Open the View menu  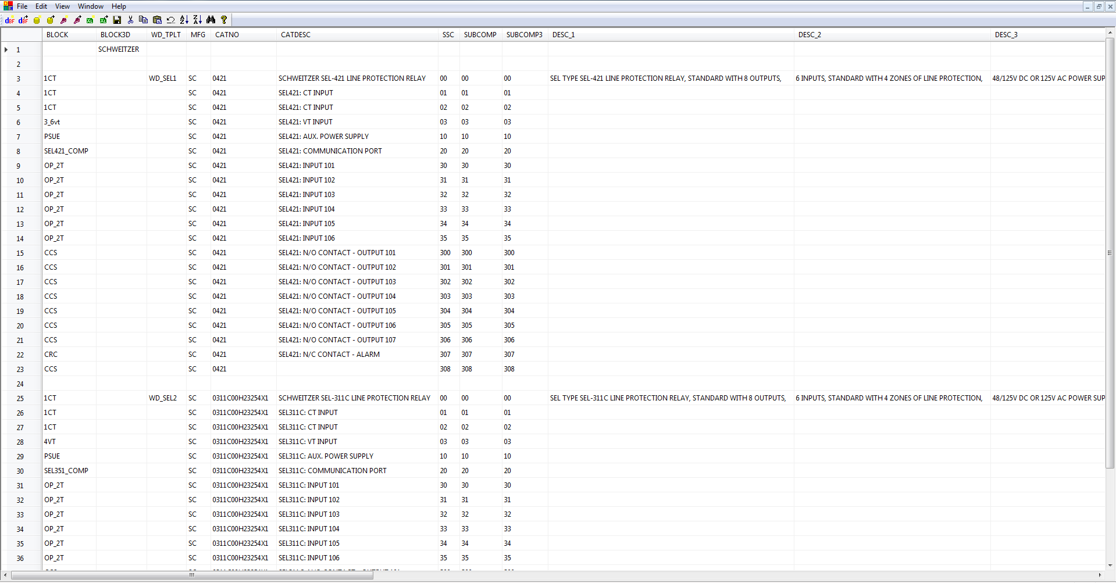[62, 6]
